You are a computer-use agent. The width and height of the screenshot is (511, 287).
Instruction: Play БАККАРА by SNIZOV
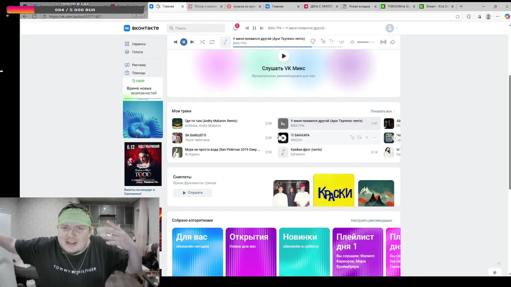pos(283,138)
